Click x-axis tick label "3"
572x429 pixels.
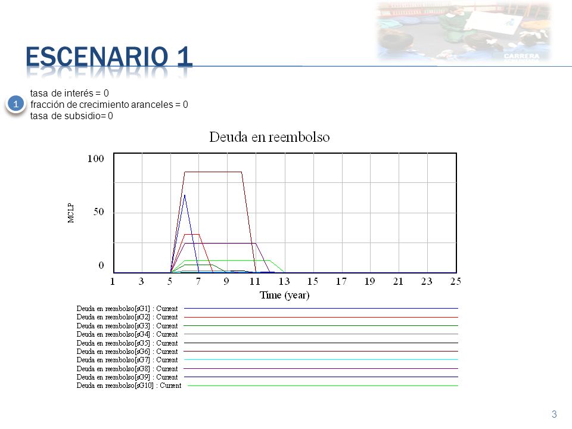[x=141, y=281]
